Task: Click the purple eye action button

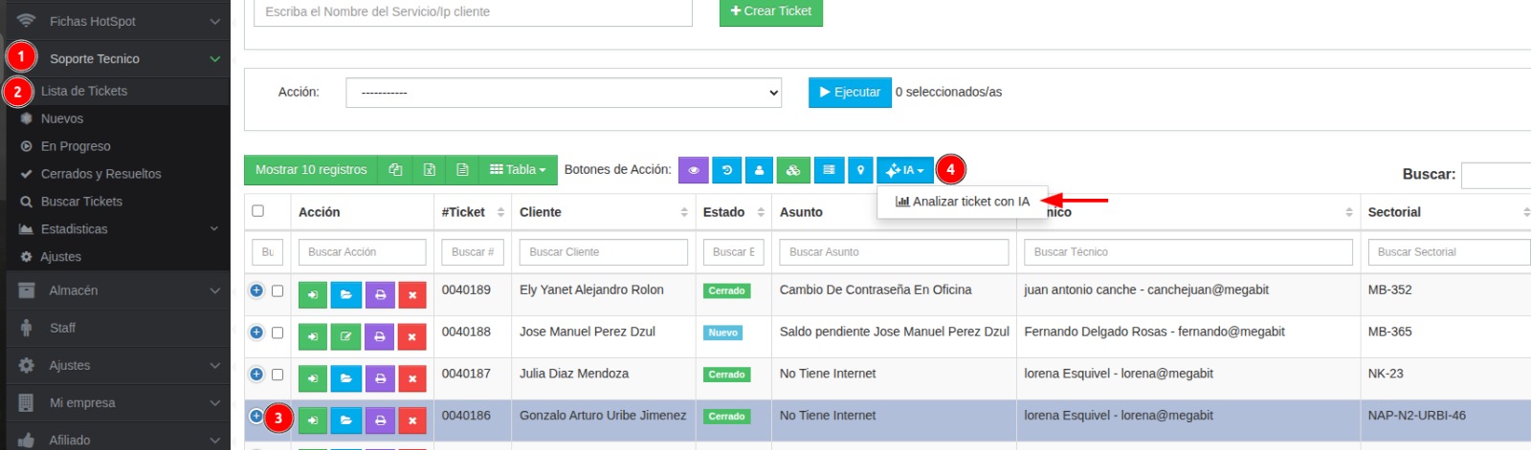Action: pyautogui.click(x=694, y=170)
